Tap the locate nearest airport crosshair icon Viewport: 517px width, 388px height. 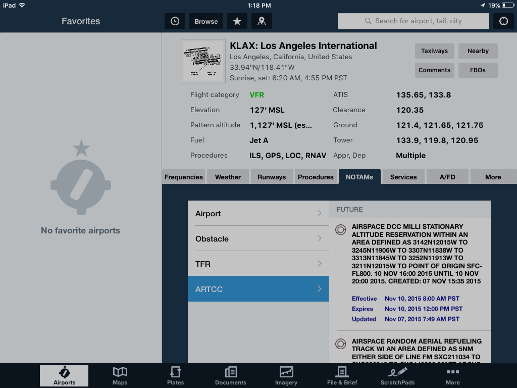coord(503,21)
